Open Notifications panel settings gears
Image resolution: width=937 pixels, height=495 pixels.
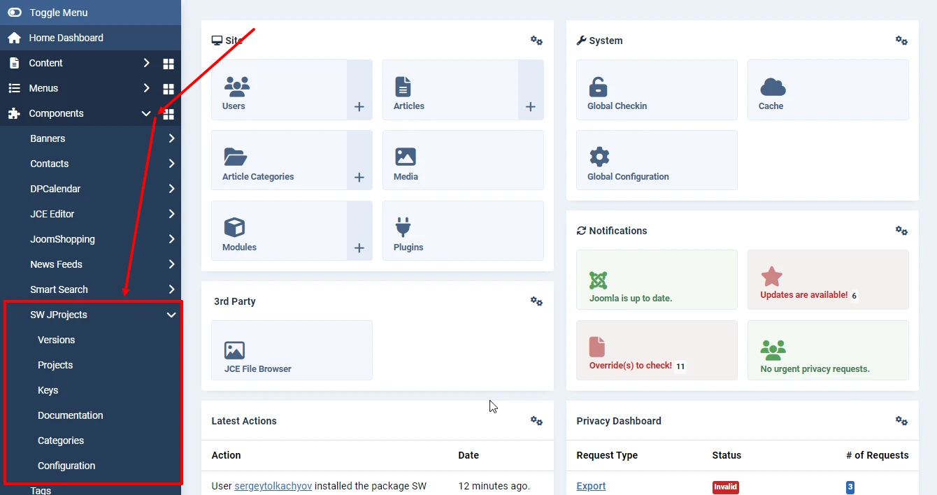coord(901,231)
